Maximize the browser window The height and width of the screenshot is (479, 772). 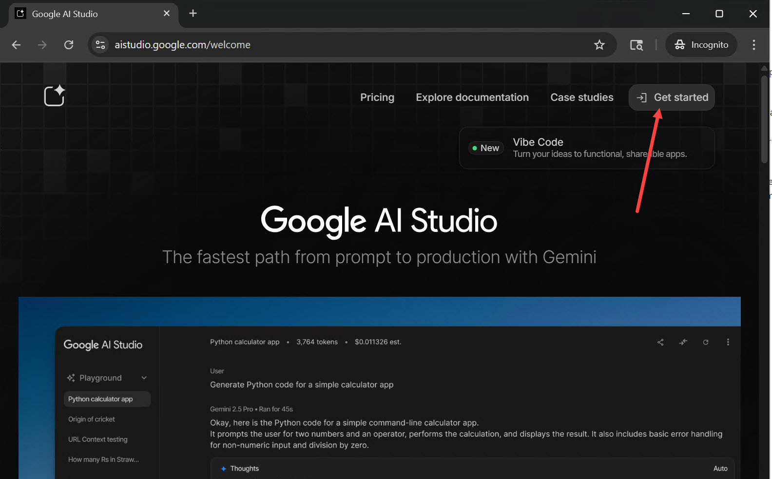(x=719, y=14)
